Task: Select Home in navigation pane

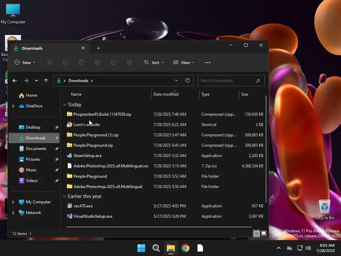Action: click(34, 95)
